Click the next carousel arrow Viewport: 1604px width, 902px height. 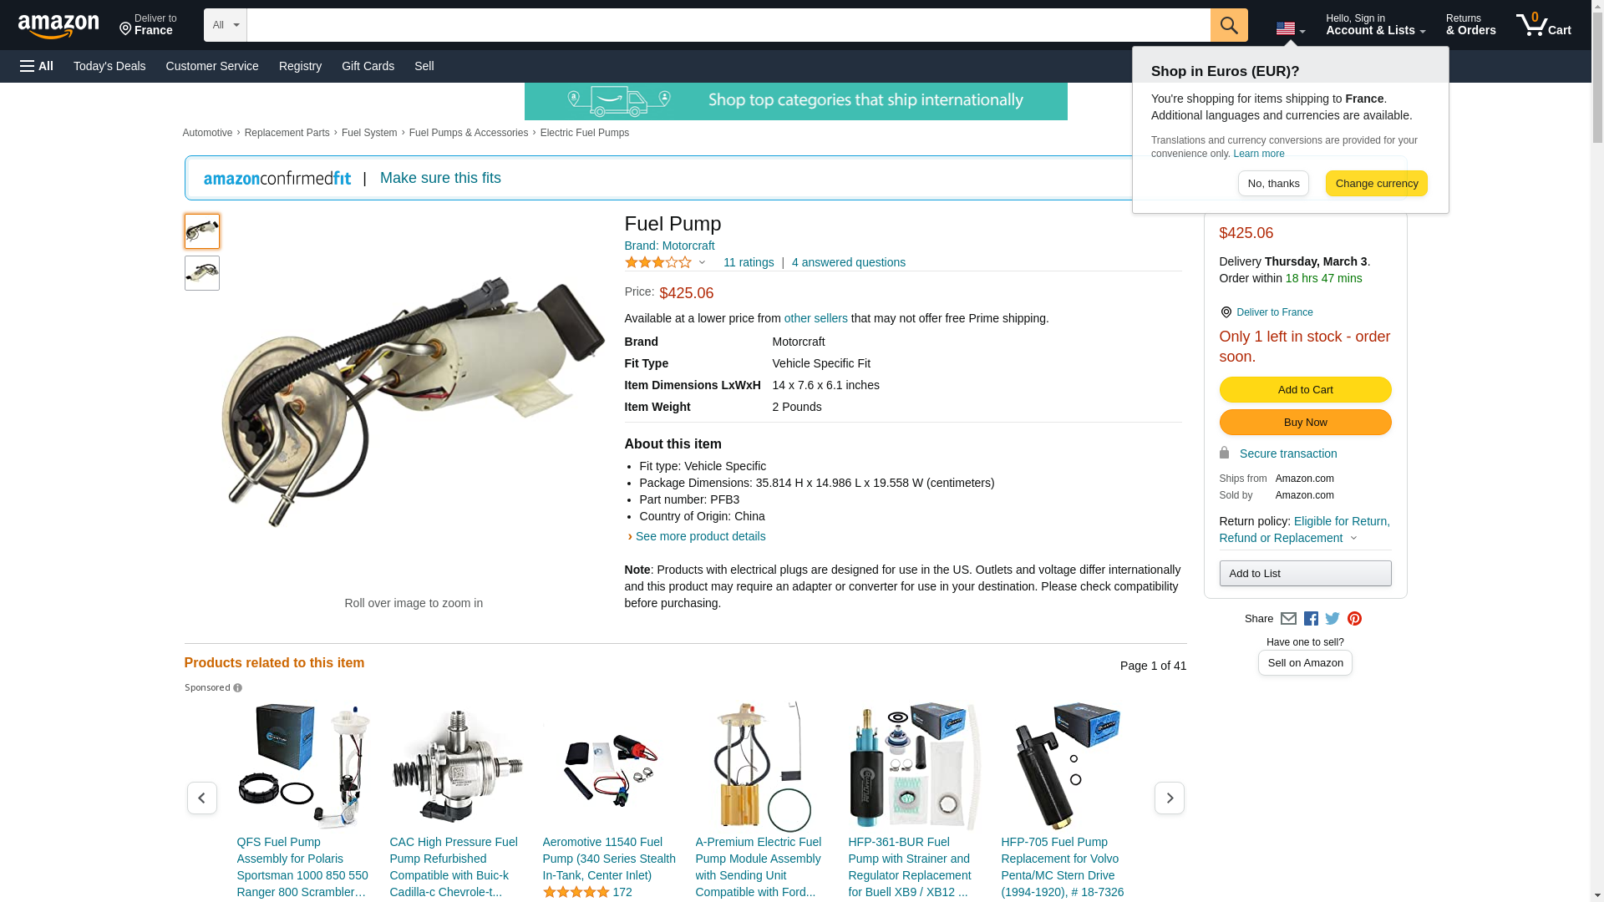(1170, 798)
